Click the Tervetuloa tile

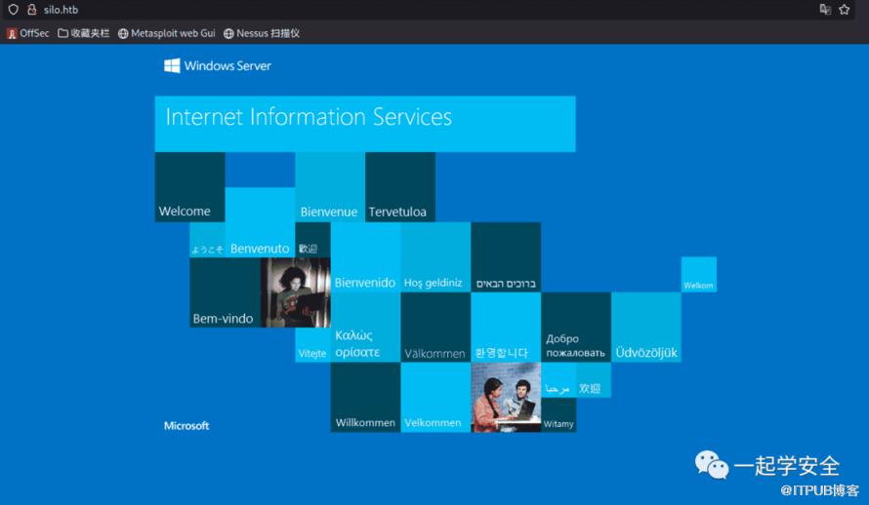point(400,187)
